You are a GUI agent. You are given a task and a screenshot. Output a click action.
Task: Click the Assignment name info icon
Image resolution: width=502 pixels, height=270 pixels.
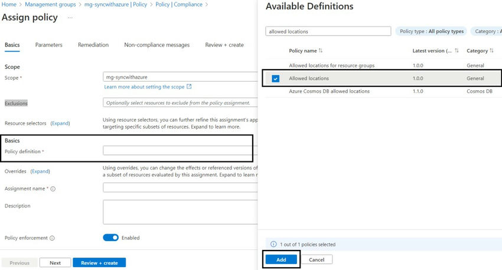(x=53, y=189)
